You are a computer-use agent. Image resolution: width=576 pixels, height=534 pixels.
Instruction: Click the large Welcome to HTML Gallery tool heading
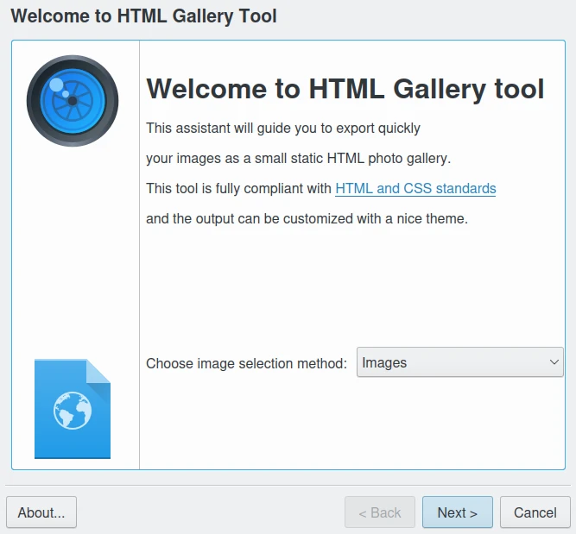coord(345,89)
